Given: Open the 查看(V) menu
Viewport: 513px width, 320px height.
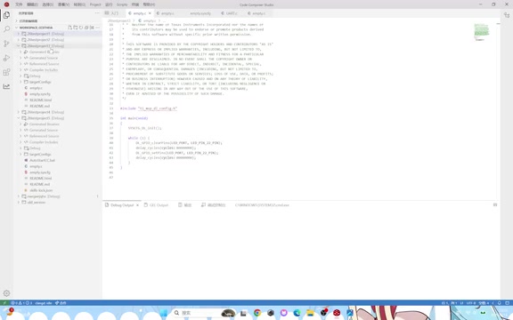Looking at the screenshot, I should click(63, 4).
